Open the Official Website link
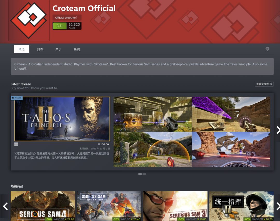 coord(67,18)
